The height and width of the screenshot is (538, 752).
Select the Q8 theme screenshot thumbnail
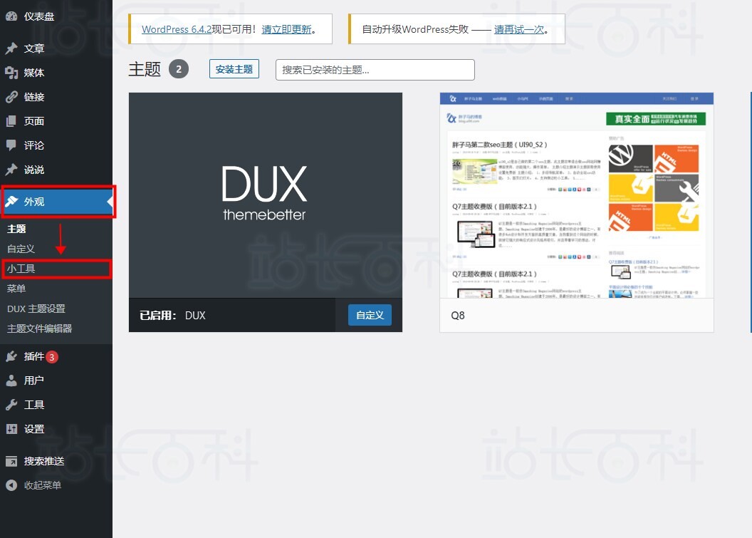(577, 195)
